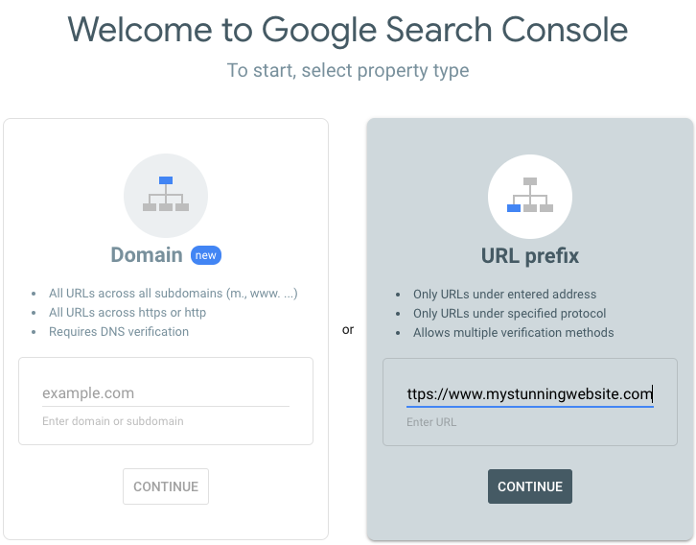Viewport: 696px width, 545px height.
Task: Click the "Enter domain or subdomain" helper text
Action: 113,421
